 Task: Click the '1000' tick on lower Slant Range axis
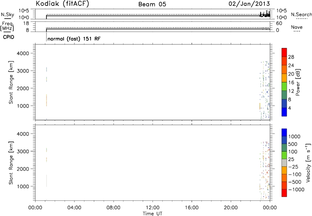23,187
